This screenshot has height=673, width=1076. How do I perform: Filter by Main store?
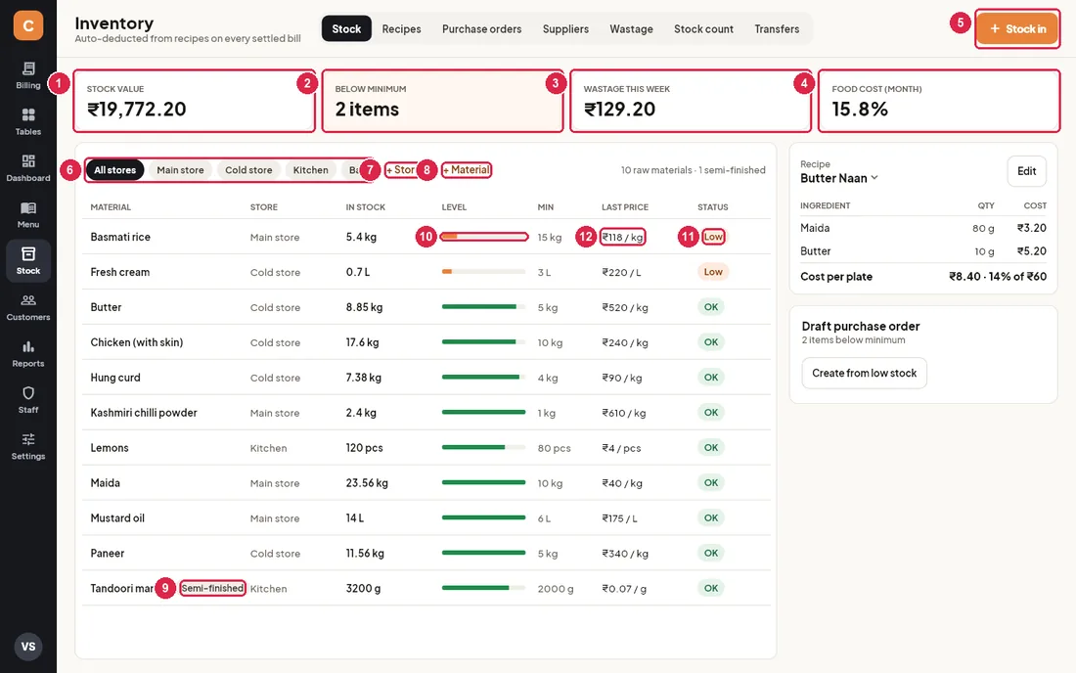[181, 170]
